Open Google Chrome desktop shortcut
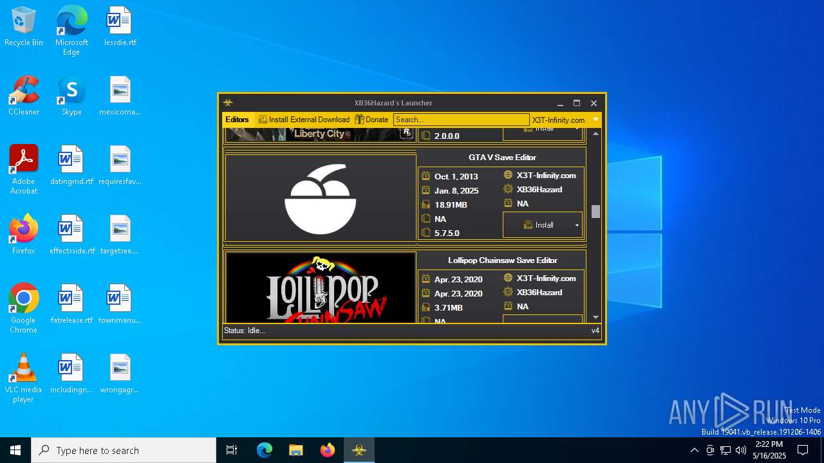824x463 pixels. click(x=24, y=309)
